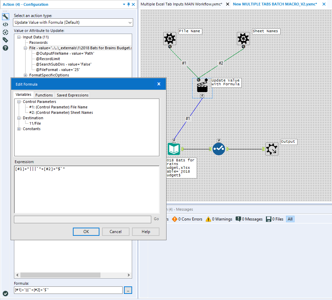Select the Macro Output tool on canvas

click(x=272, y=149)
